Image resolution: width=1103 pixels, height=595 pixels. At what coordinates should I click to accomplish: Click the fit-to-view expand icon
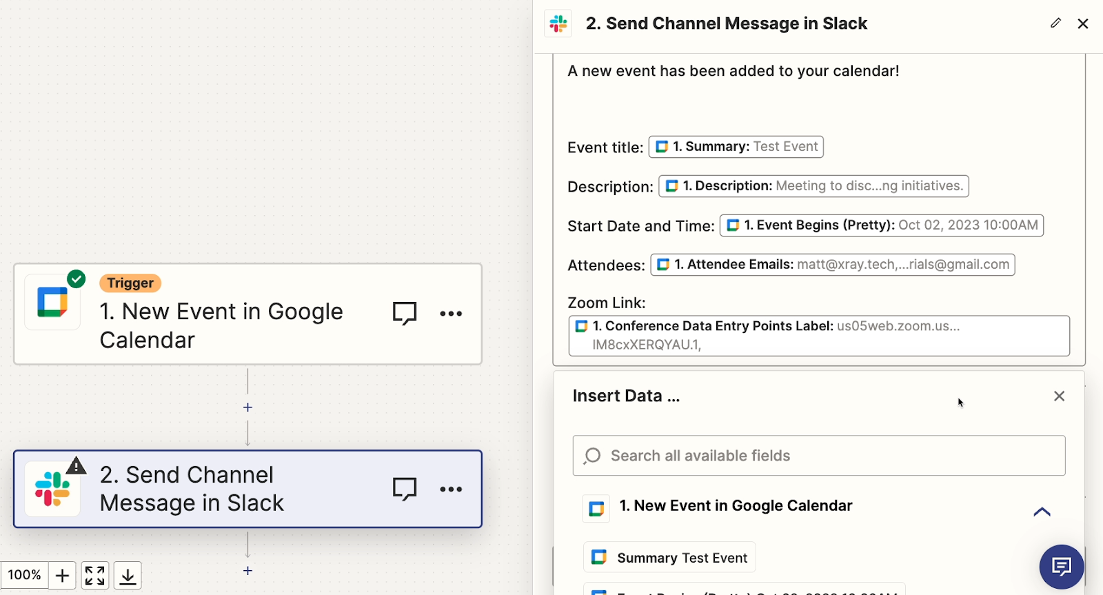point(95,575)
